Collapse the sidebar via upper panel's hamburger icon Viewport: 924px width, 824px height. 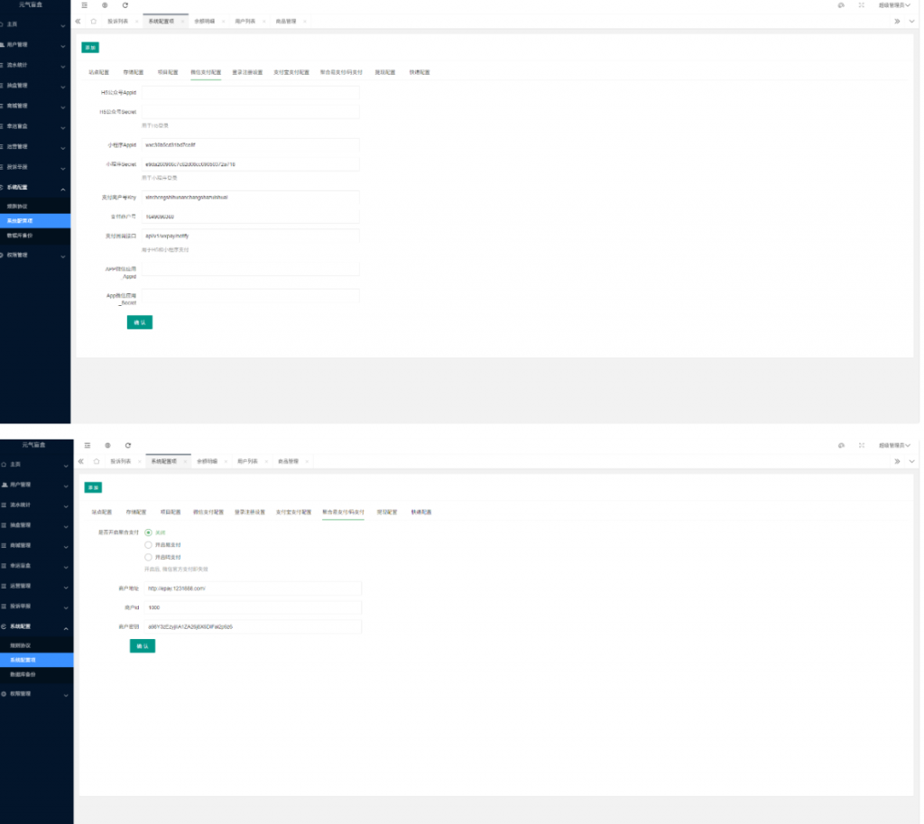pyautogui.click(x=84, y=5)
